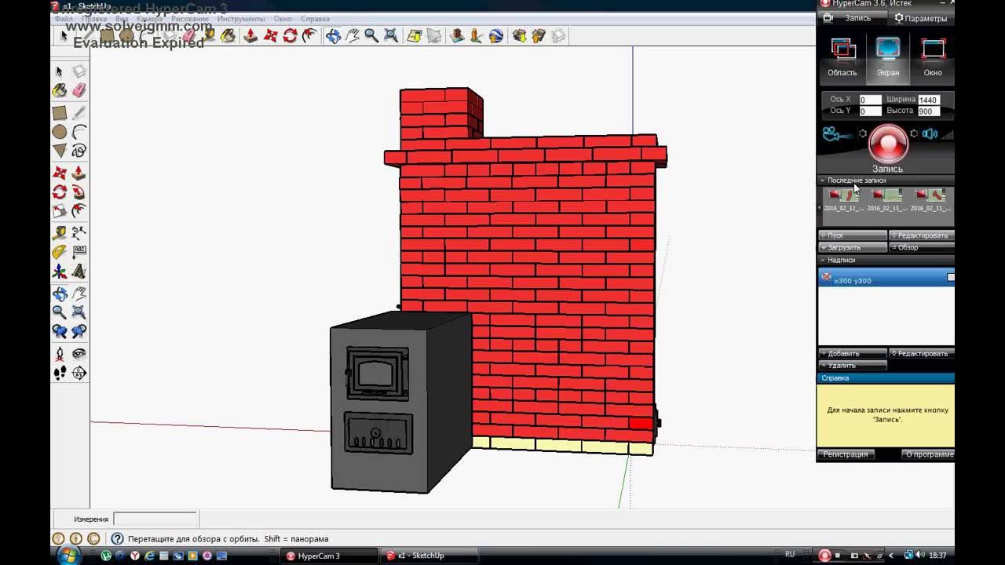Collapse the Последние записи section
Image resolution: width=1005 pixels, height=565 pixels.
pyautogui.click(x=823, y=180)
